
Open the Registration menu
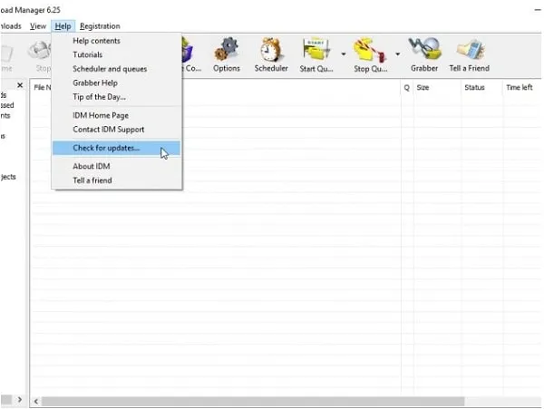pyautogui.click(x=100, y=26)
